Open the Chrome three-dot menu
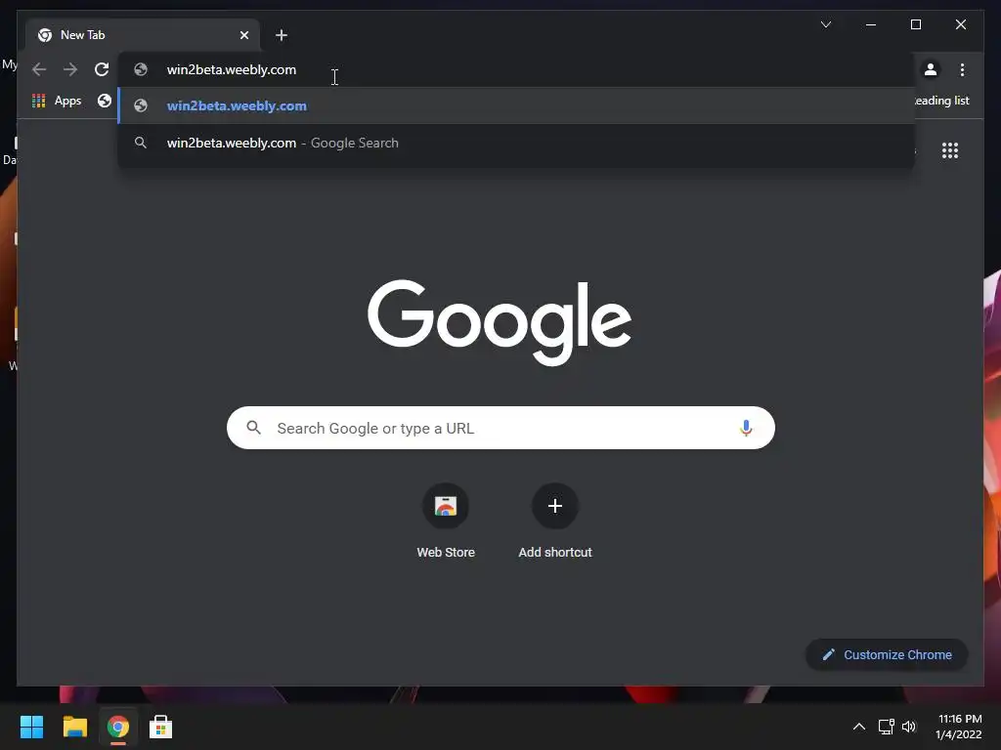 coord(962,69)
